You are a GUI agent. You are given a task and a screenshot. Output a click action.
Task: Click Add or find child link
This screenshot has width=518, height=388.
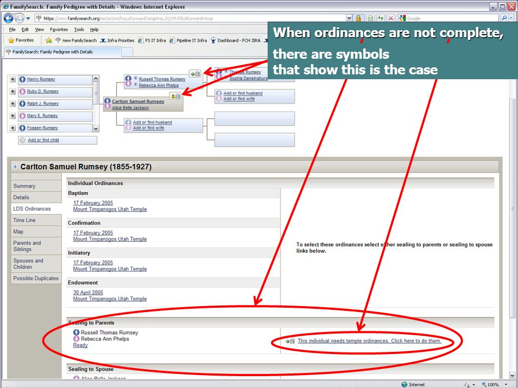pos(43,140)
